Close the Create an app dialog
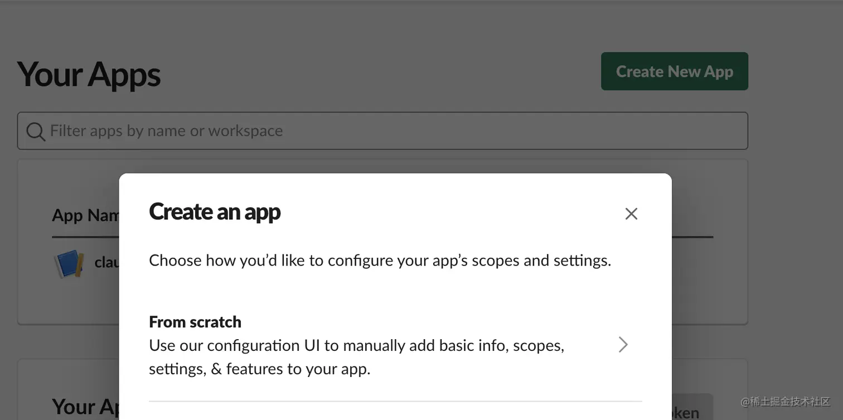 coord(631,214)
